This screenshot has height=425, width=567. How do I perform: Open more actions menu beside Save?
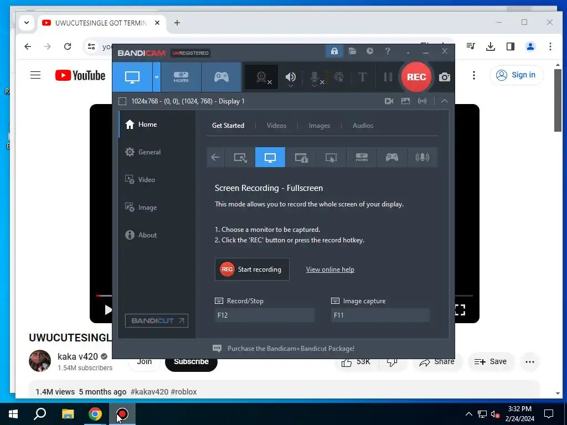coord(530,362)
